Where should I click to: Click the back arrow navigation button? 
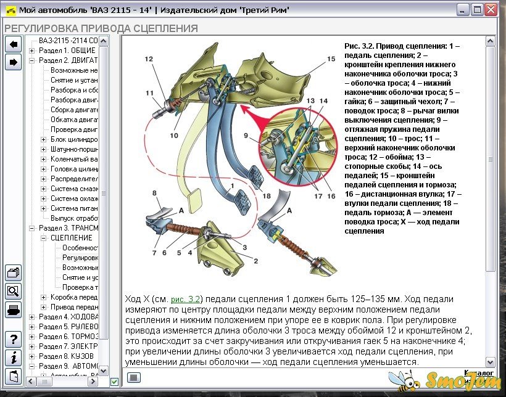13,44
